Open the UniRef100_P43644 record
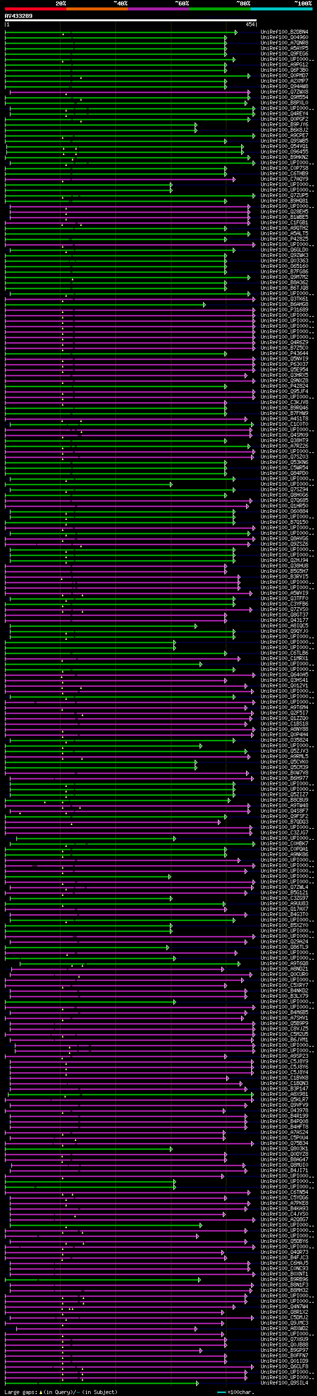 coord(284,354)
